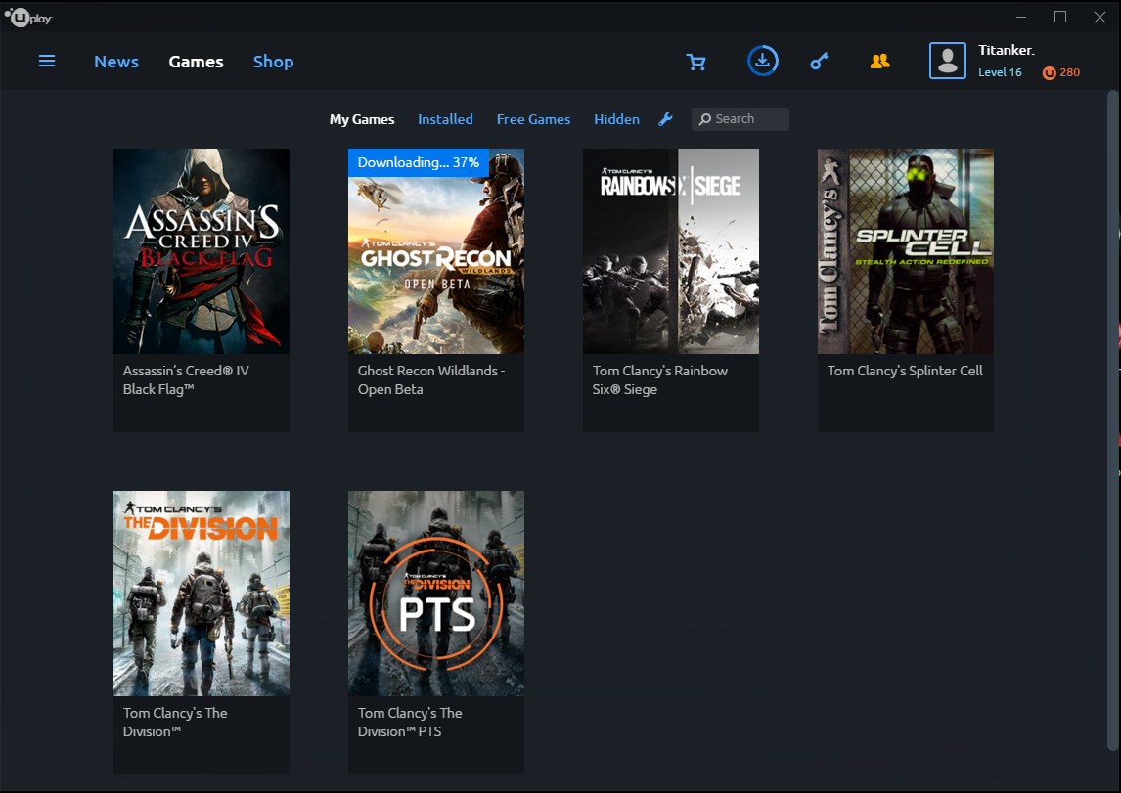The image size is (1121, 793).
Task: Open the friends list icon
Action: point(880,62)
